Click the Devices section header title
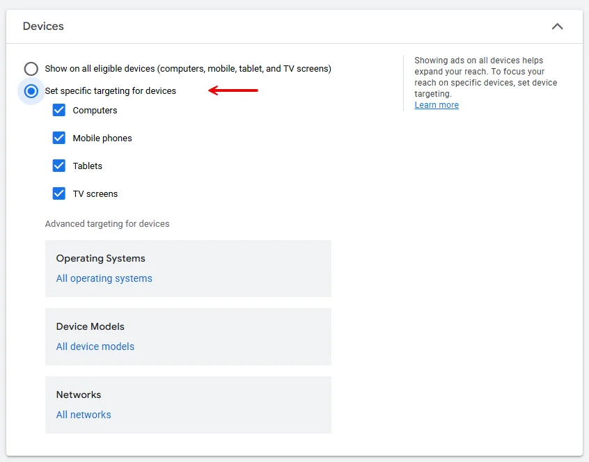Viewport: 589px width, 462px height. click(43, 26)
